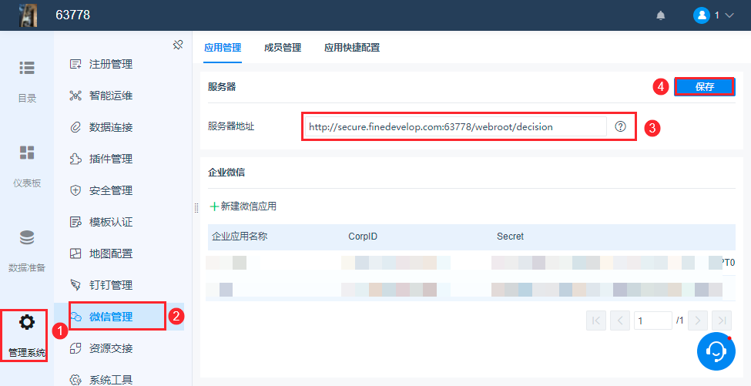Click the 模板认证 menu icon
Viewport: 751px width, 386px height.
[75, 222]
